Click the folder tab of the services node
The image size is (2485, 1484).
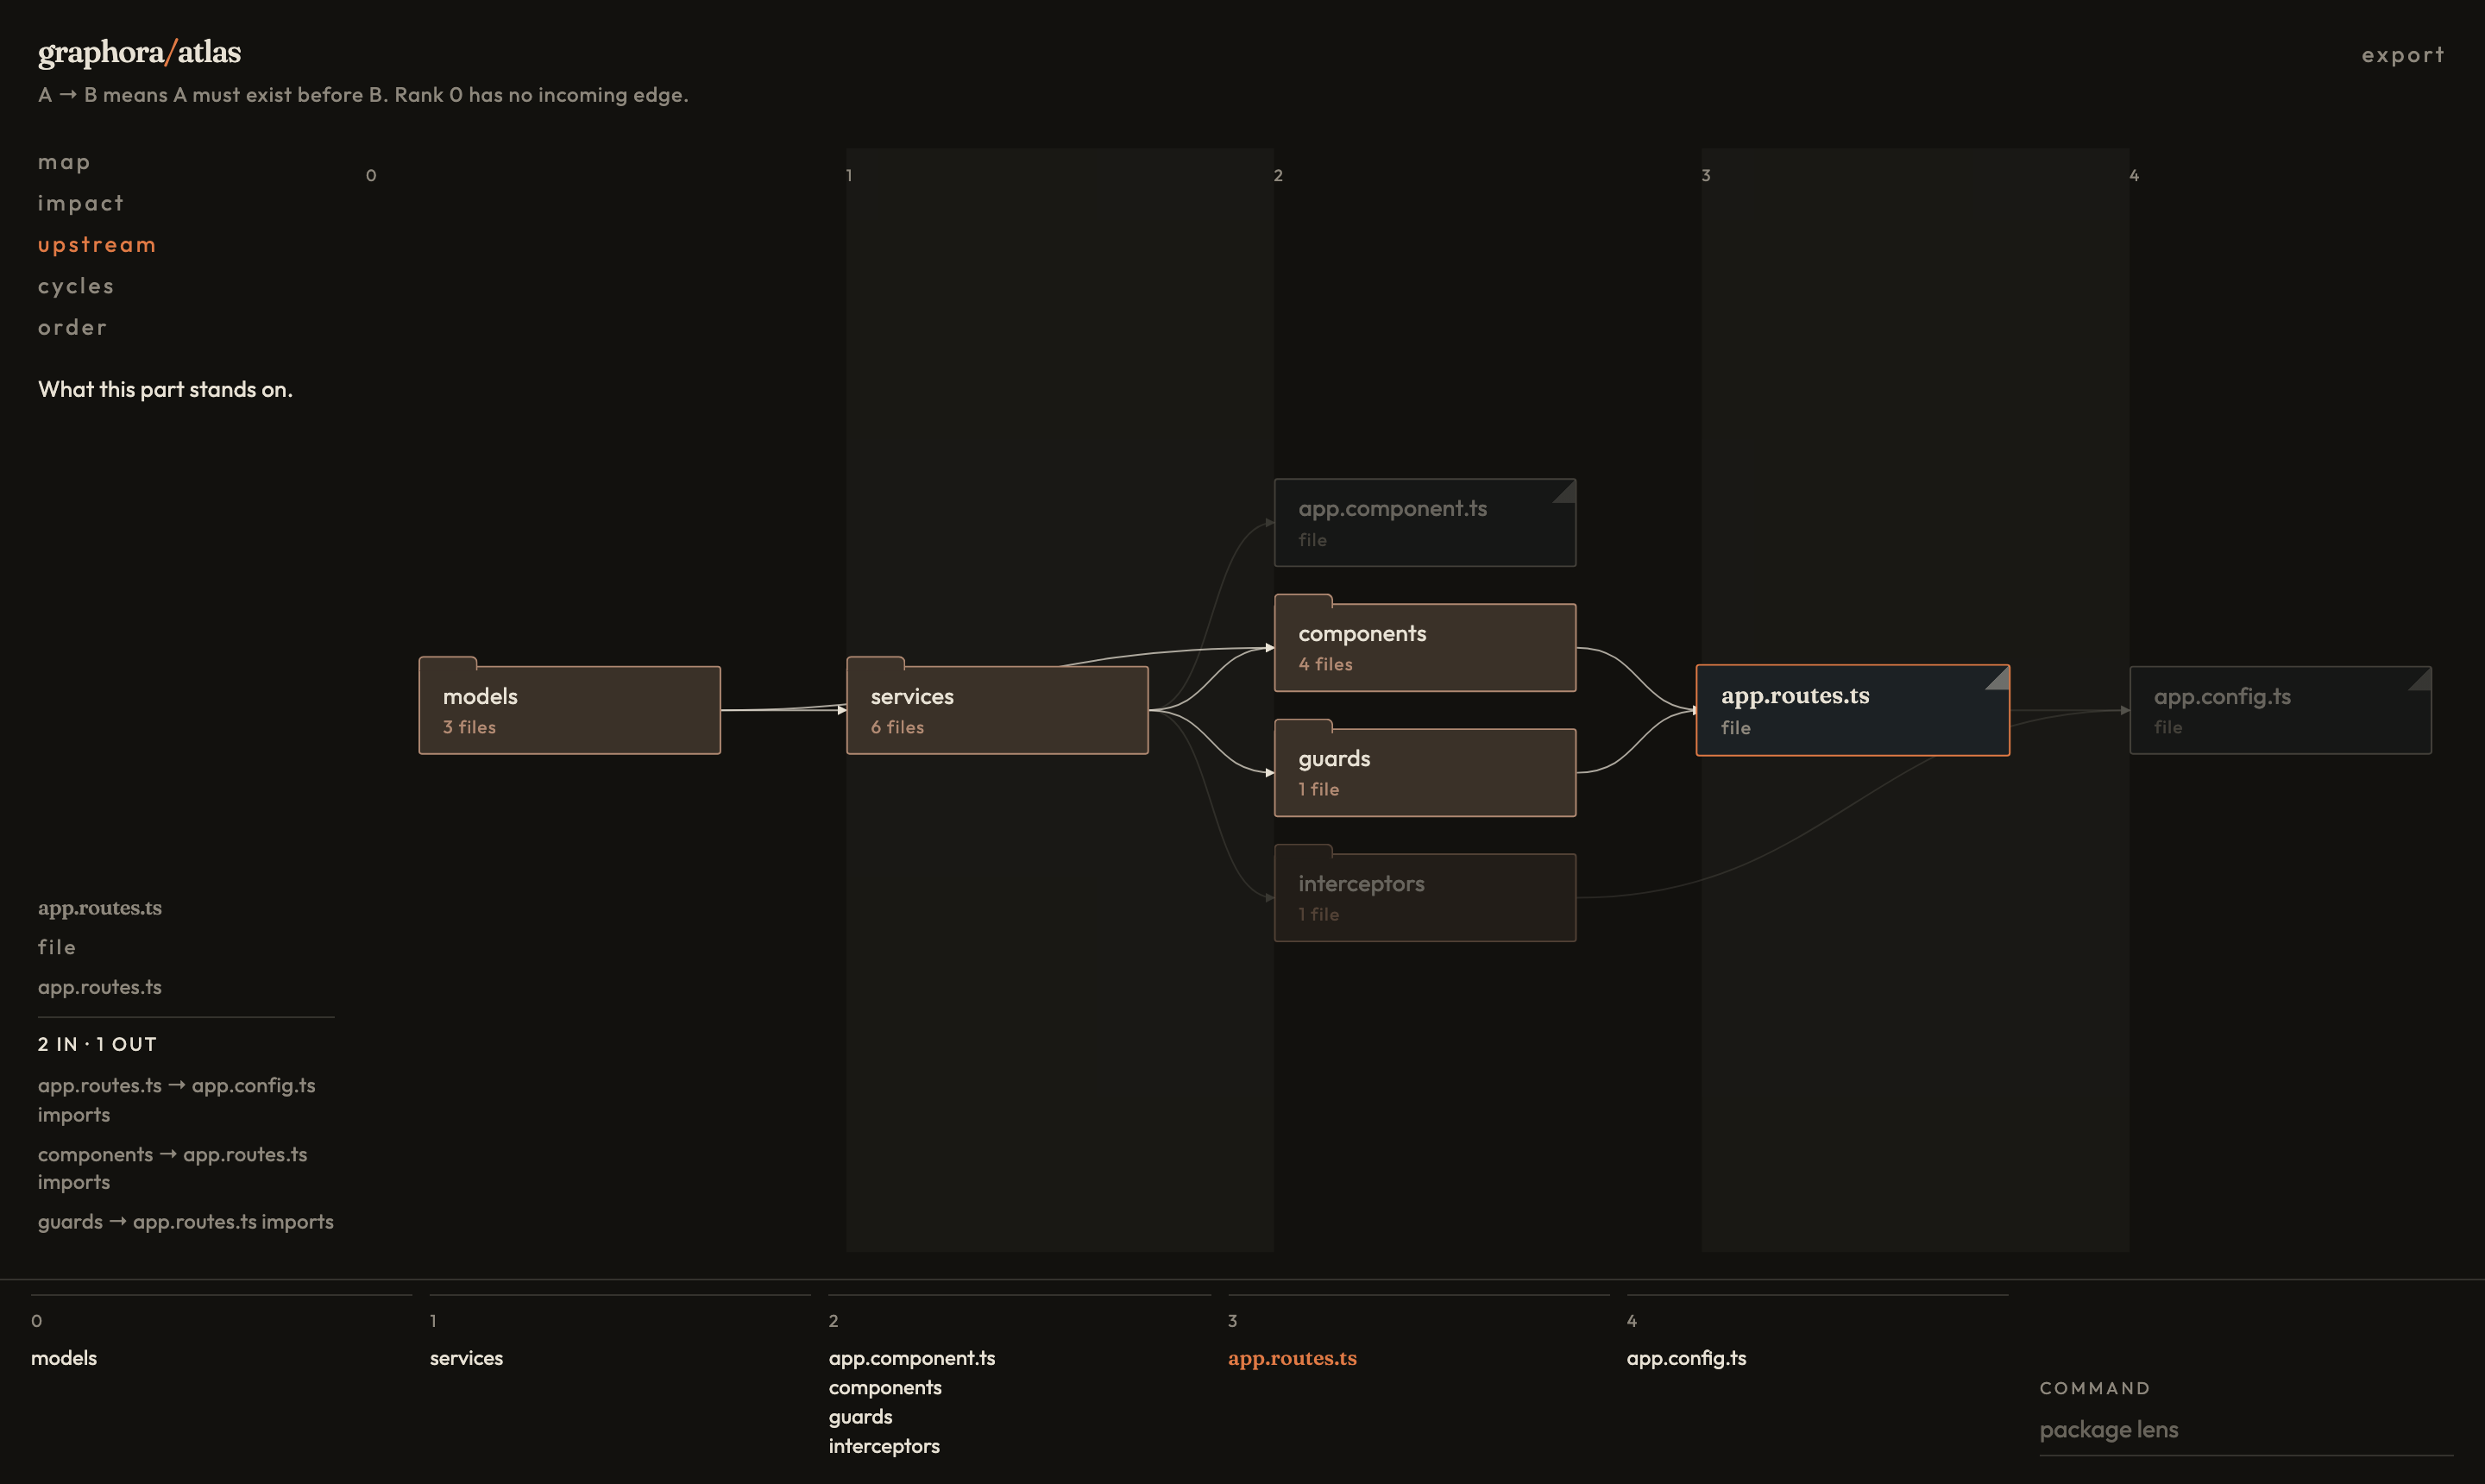pos(876,662)
